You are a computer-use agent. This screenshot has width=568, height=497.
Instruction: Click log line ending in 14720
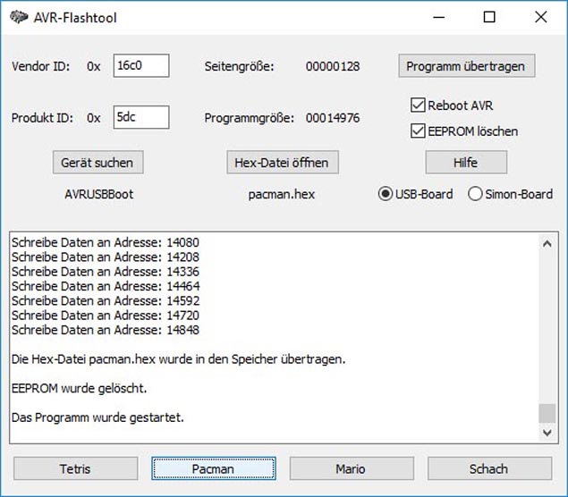tap(106, 315)
